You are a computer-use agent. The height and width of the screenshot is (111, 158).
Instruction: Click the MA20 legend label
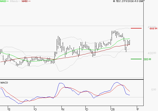[3, 1]
